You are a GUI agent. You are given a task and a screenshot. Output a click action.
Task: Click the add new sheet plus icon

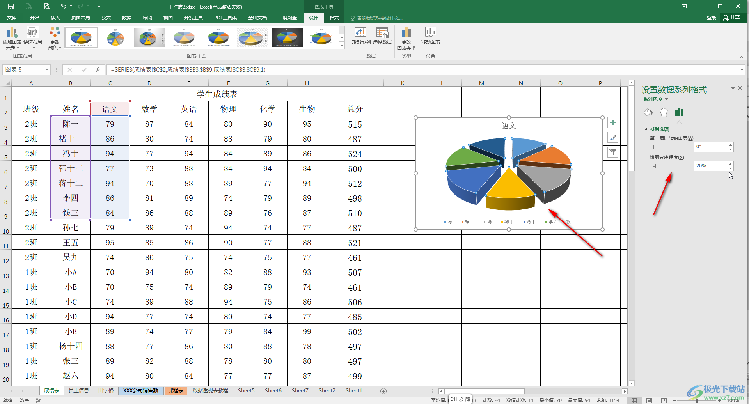pos(383,391)
